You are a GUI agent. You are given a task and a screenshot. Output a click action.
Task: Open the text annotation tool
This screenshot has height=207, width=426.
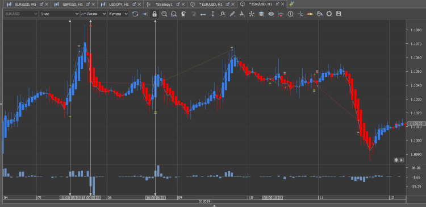point(242,14)
